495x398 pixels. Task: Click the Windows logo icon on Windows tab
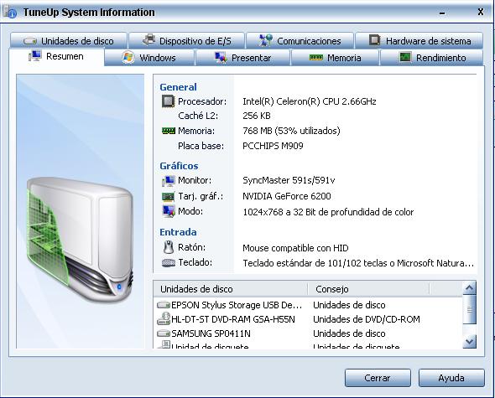point(128,57)
